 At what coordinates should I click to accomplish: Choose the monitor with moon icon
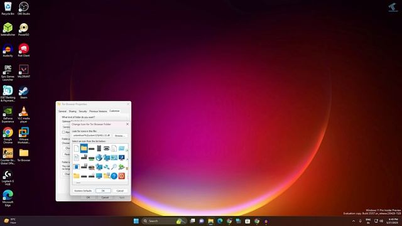coord(121,158)
